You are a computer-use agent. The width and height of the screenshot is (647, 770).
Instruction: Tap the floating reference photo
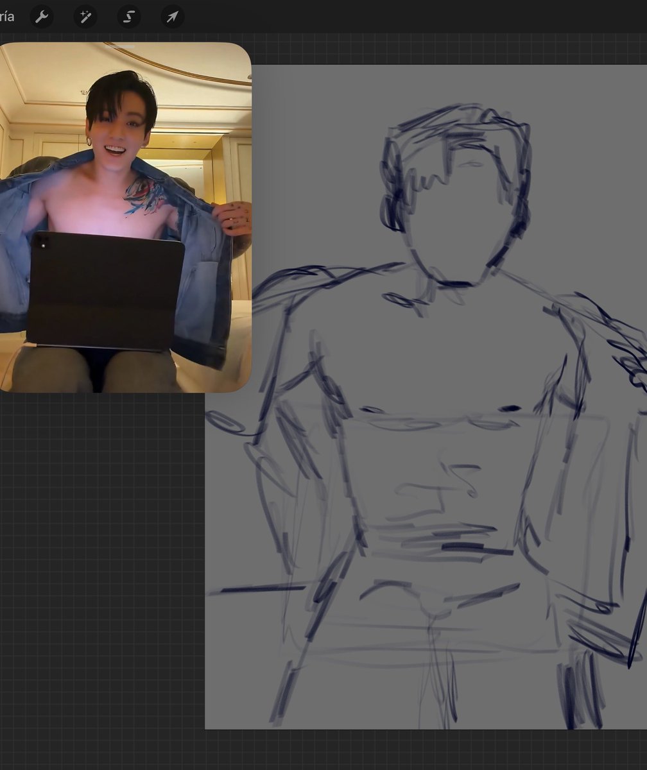[x=125, y=218]
